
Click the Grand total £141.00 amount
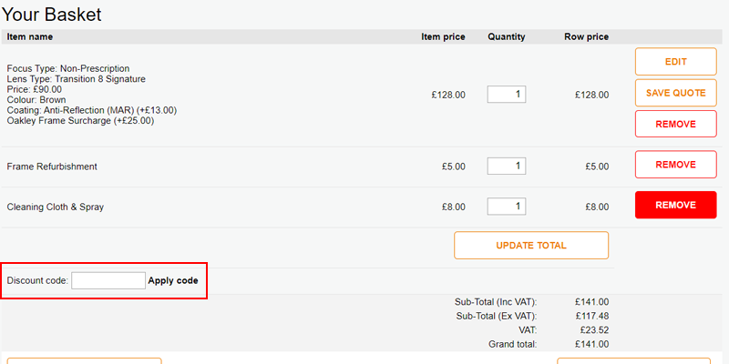point(591,344)
